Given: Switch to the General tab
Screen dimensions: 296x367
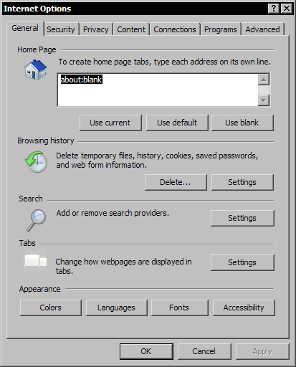Looking at the screenshot, I should tap(25, 28).
